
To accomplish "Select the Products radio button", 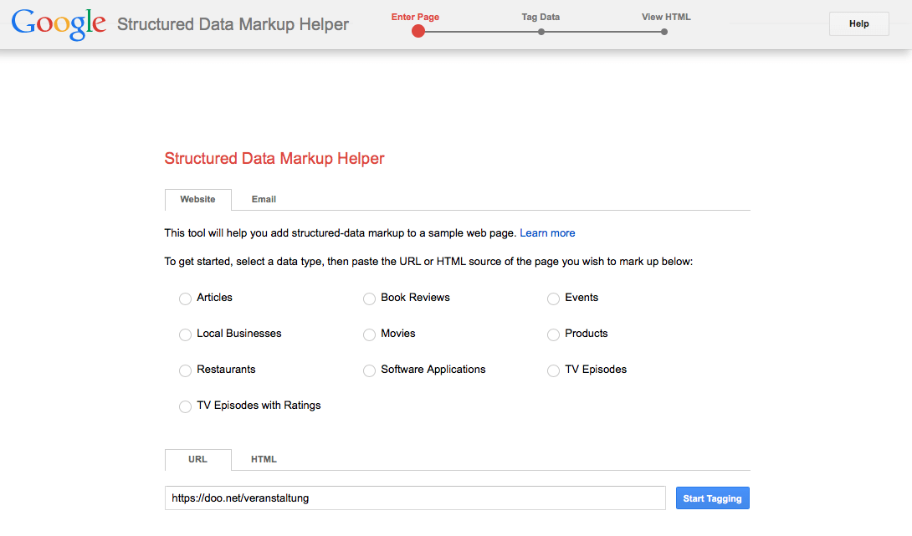I will click(x=553, y=334).
